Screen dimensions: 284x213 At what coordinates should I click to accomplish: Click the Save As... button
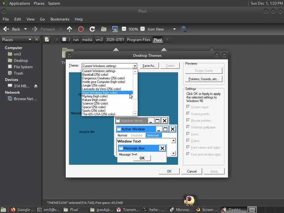[149, 66]
